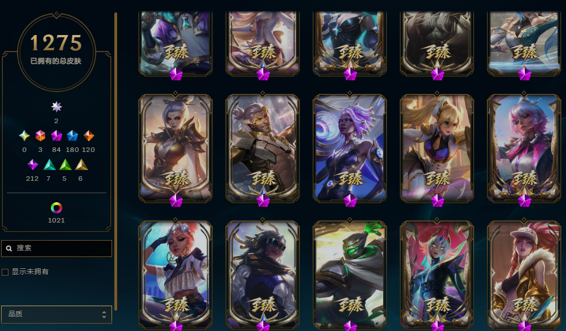Select the red-orange hexagon gem icon with count 3
This screenshot has height=331, width=566.
click(40, 136)
